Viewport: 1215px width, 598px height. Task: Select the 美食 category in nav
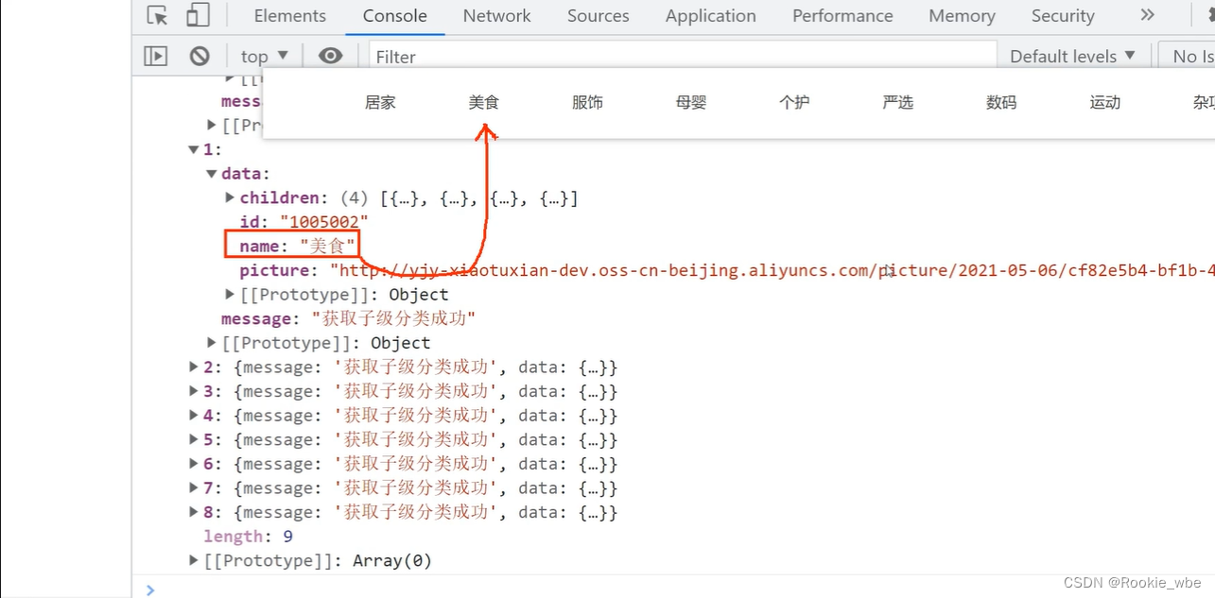[483, 102]
